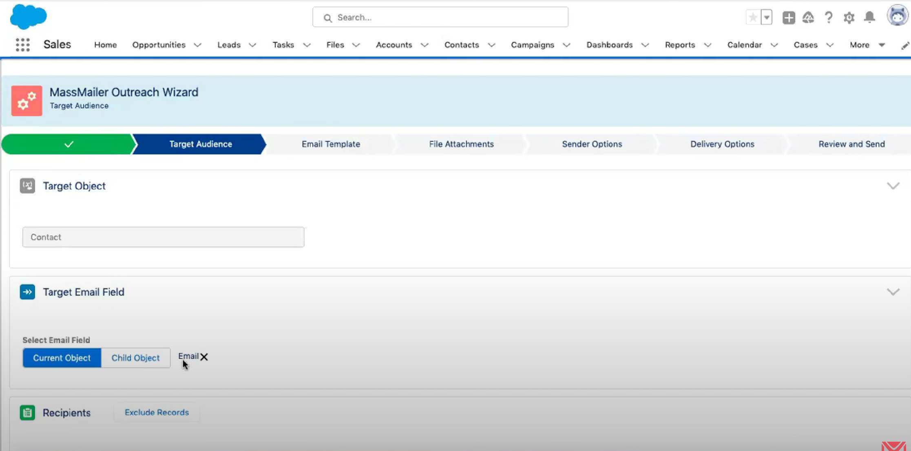Jump to the Delivery Options step

point(722,144)
